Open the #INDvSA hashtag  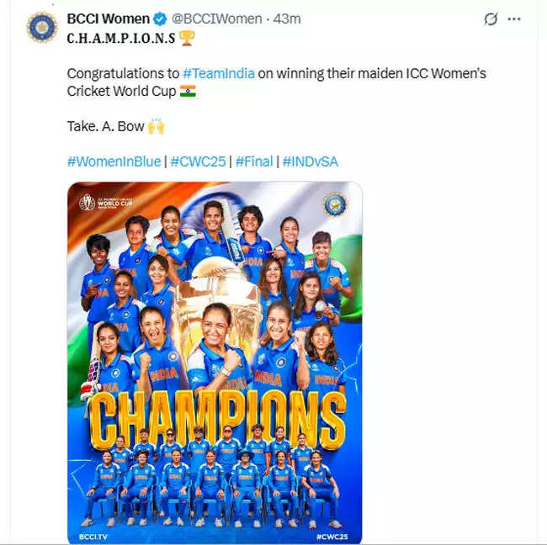click(x=310, y=161)
